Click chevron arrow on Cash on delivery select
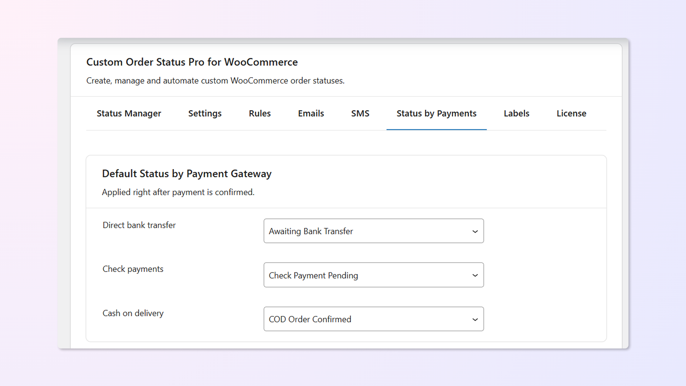Screen dimensions: 686x386 475,320
